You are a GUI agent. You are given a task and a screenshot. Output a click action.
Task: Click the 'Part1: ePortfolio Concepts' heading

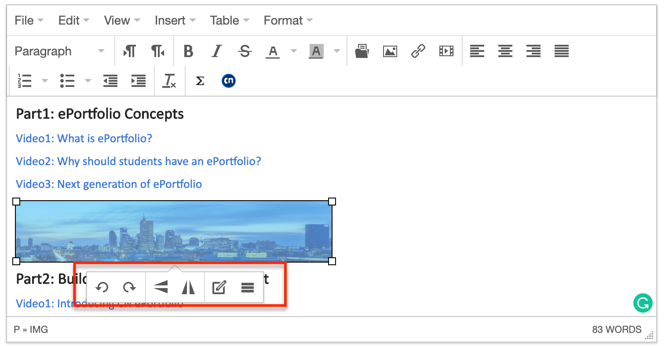coord(100,114)
